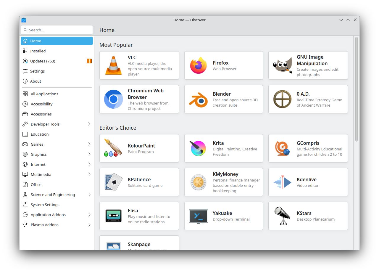
Task: Click the Updates icon in sidebar
Action: (25, 61)
